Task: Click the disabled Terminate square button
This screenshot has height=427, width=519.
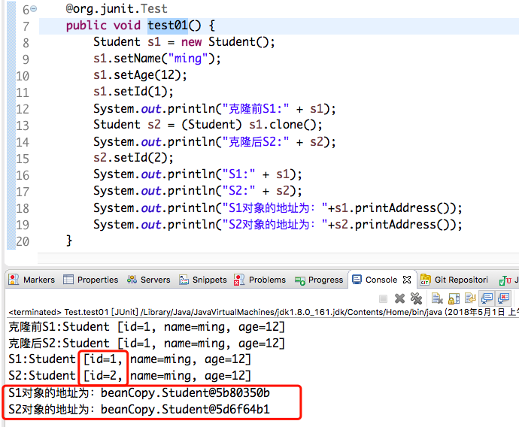Action: [384, 298]
